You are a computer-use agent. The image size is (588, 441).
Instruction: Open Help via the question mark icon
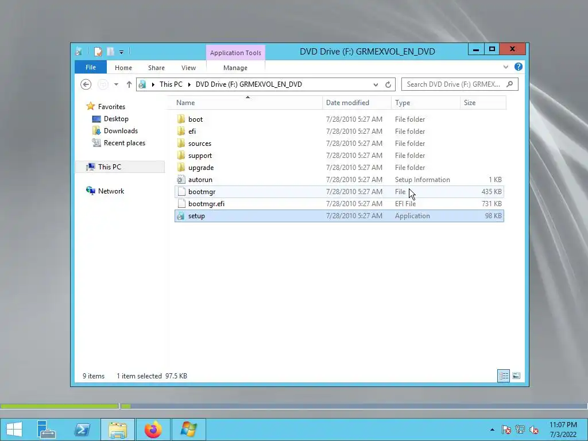519,67
